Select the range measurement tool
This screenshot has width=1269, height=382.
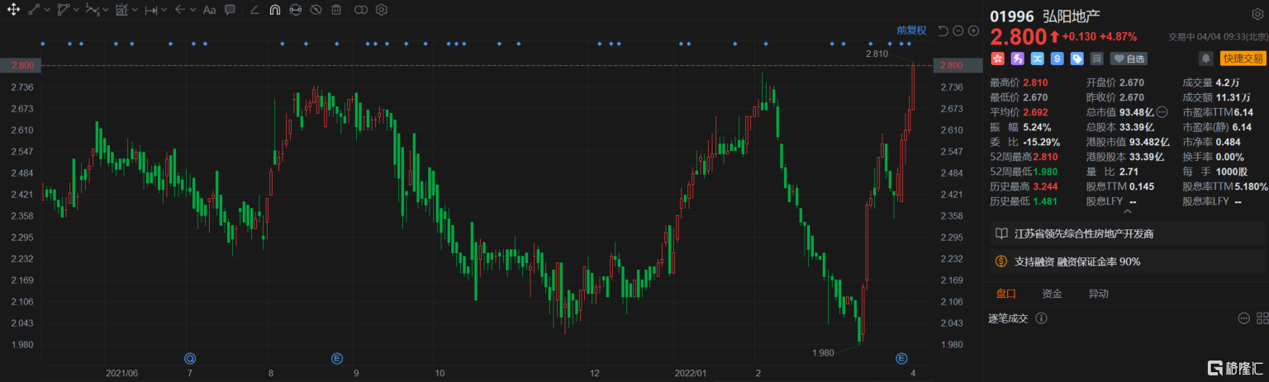pyautogui.click(x=151, y=10)
